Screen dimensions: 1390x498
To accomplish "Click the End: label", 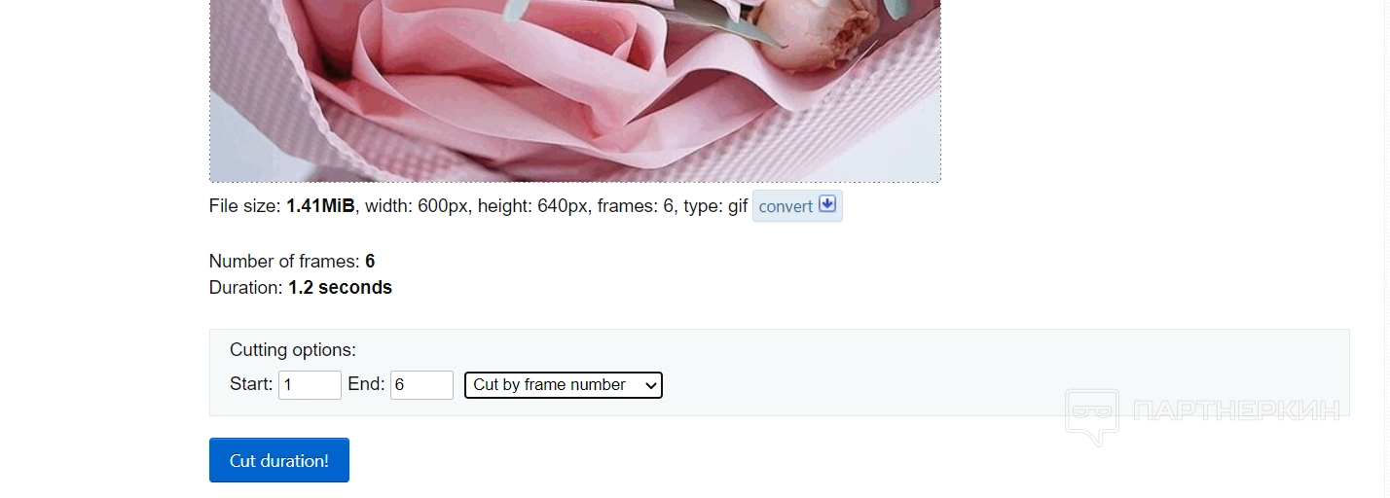I will click(x=366, y=384).
